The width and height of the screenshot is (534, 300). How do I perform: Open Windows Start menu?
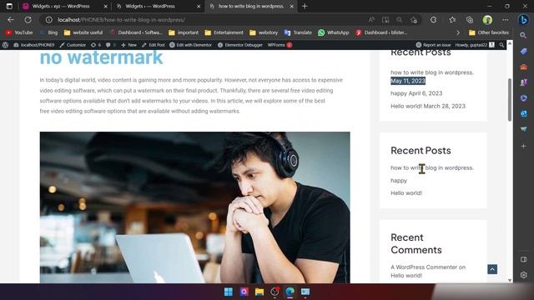coord(228,292)
